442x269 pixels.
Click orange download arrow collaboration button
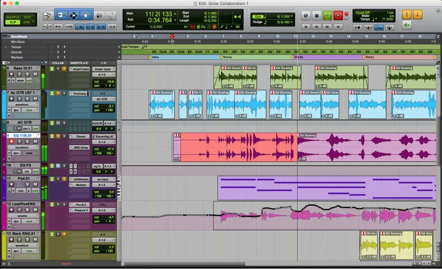pos(417,15)
